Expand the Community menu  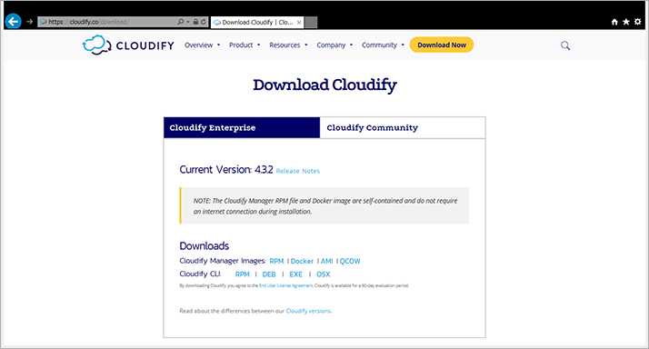(x=383, y=45)
